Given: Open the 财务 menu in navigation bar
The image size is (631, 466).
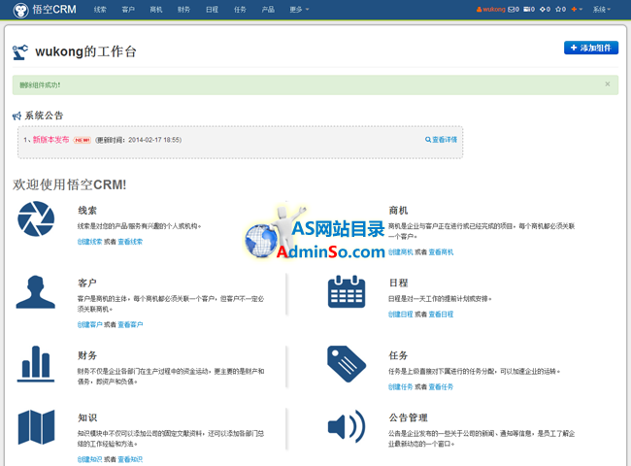Looking at the screenshot, I should tap(183, 10).
